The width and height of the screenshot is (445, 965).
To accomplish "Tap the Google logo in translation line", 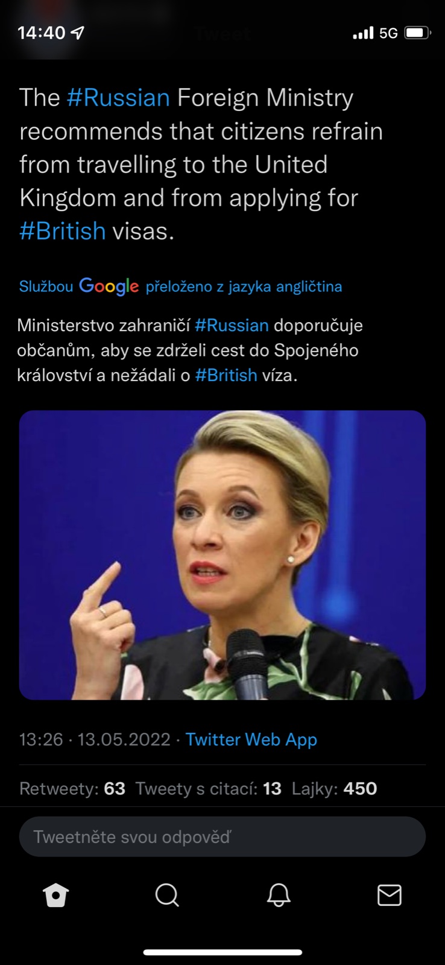I will point(109,286).
